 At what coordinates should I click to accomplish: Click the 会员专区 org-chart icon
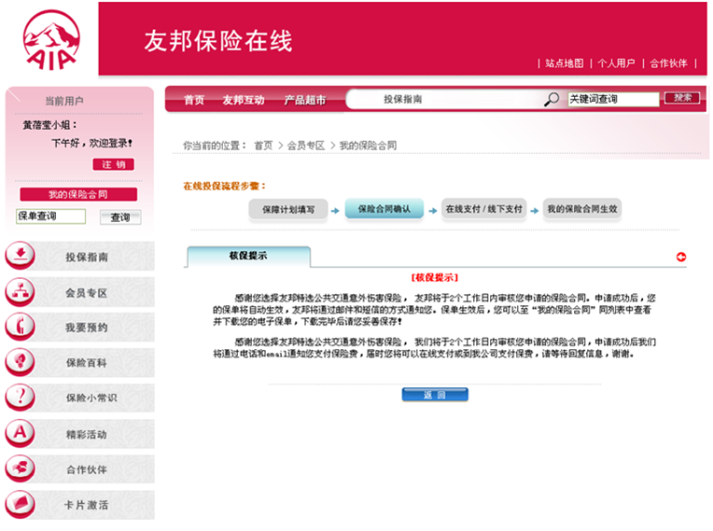pos(20,291)
